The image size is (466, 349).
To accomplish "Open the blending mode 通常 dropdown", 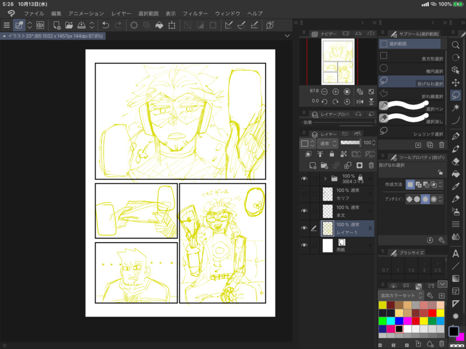I will tap(327, 143).
